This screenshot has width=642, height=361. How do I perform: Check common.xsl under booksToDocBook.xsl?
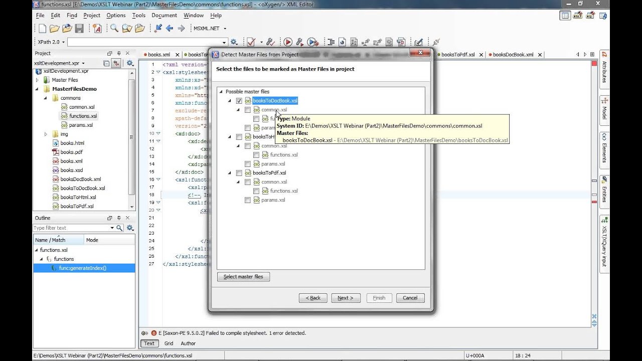point(247,110)
